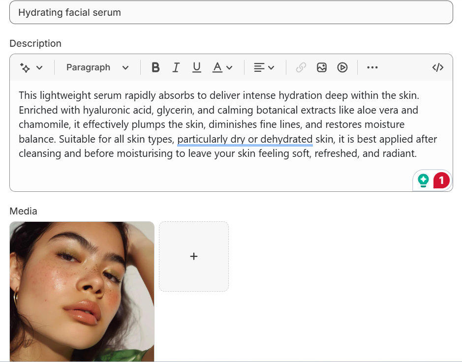Expand the AI sparkle dropdown chevron
This screenshot has height=362, width=462.
pyautogui.click(x=39, y=67)
